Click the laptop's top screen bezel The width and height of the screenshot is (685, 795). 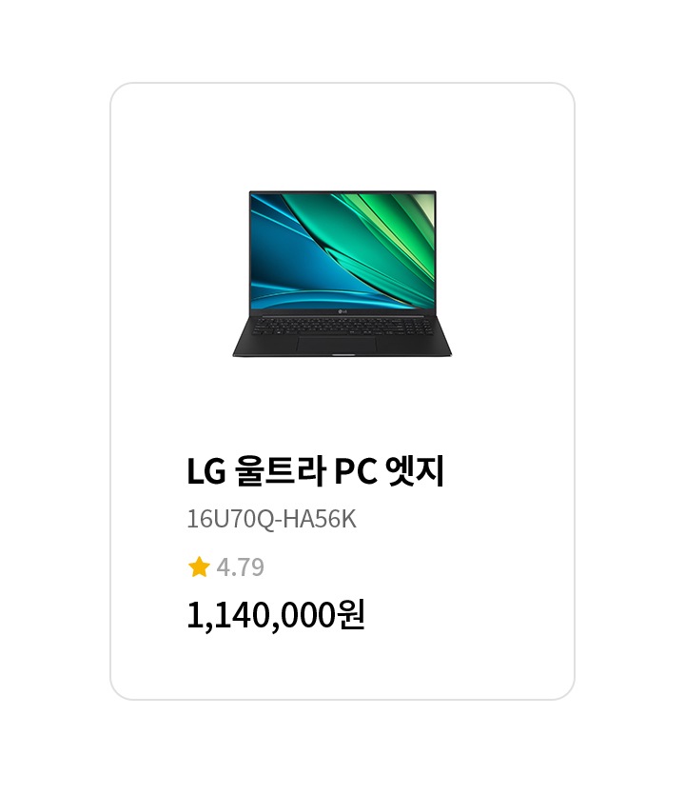[342, 192]
